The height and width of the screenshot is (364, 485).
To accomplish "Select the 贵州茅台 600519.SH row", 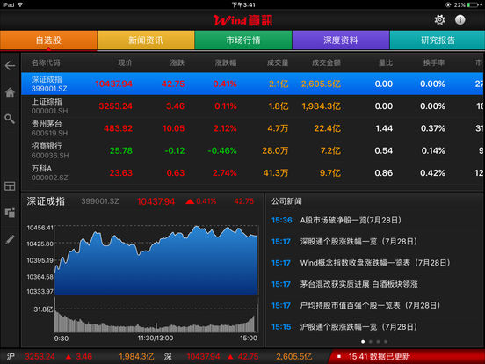I will pyautogui.click(x=252, y=128).
